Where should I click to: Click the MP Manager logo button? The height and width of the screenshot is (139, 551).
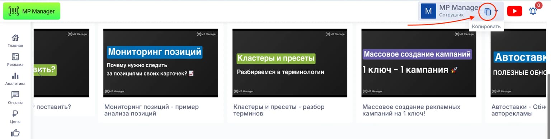32,11
